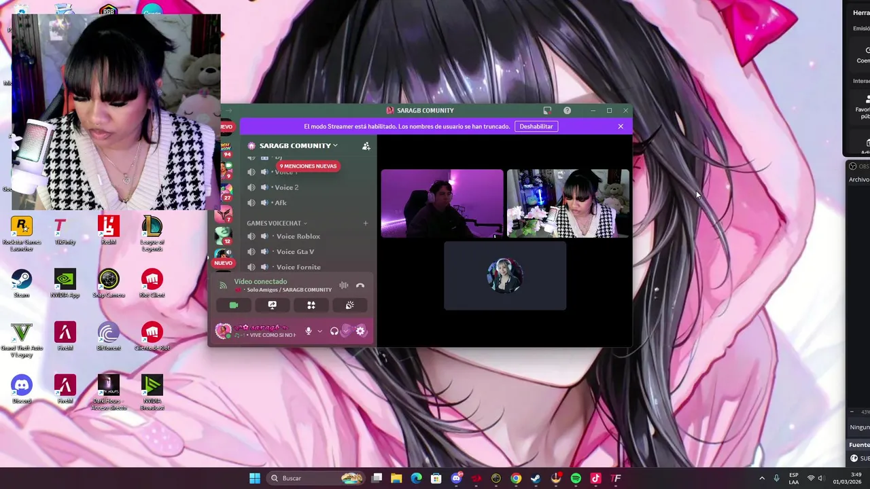Select Grand Theft Auto V Legacy icon
The image size is (870, 489).
[21, 340]
